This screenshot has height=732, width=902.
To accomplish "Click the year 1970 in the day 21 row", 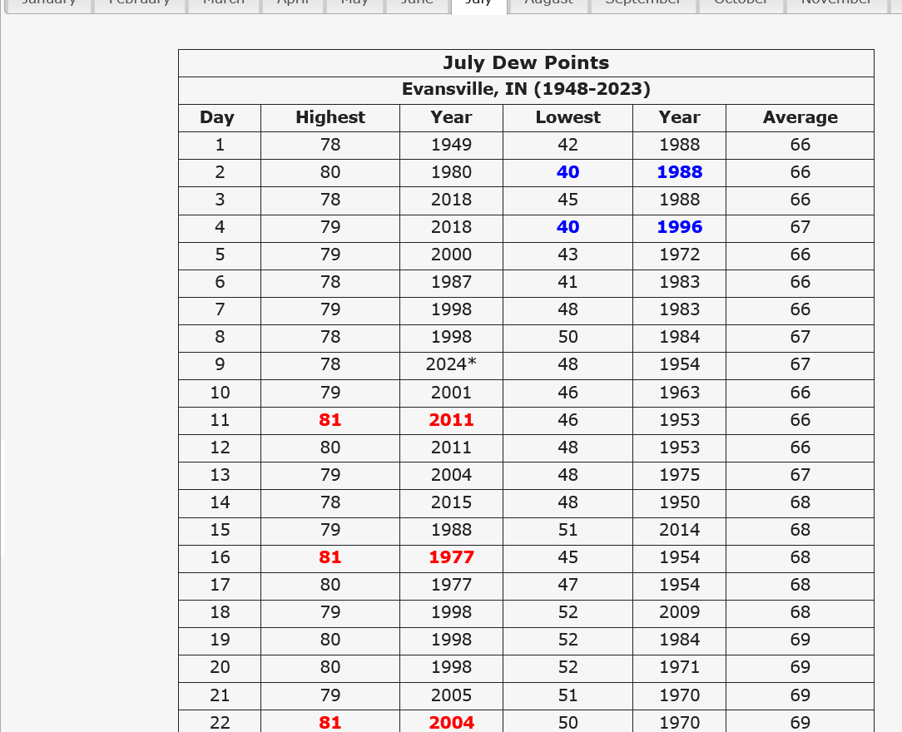I will click(679, 695).
